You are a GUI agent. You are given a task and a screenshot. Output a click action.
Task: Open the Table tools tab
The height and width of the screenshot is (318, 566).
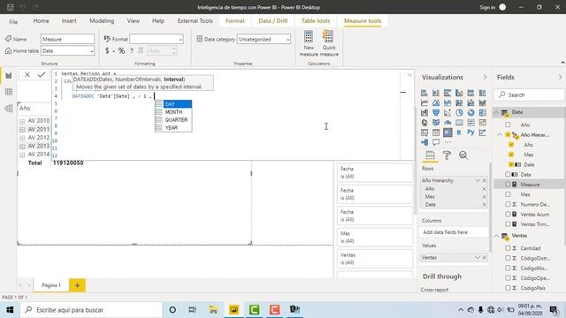[316, 21]
